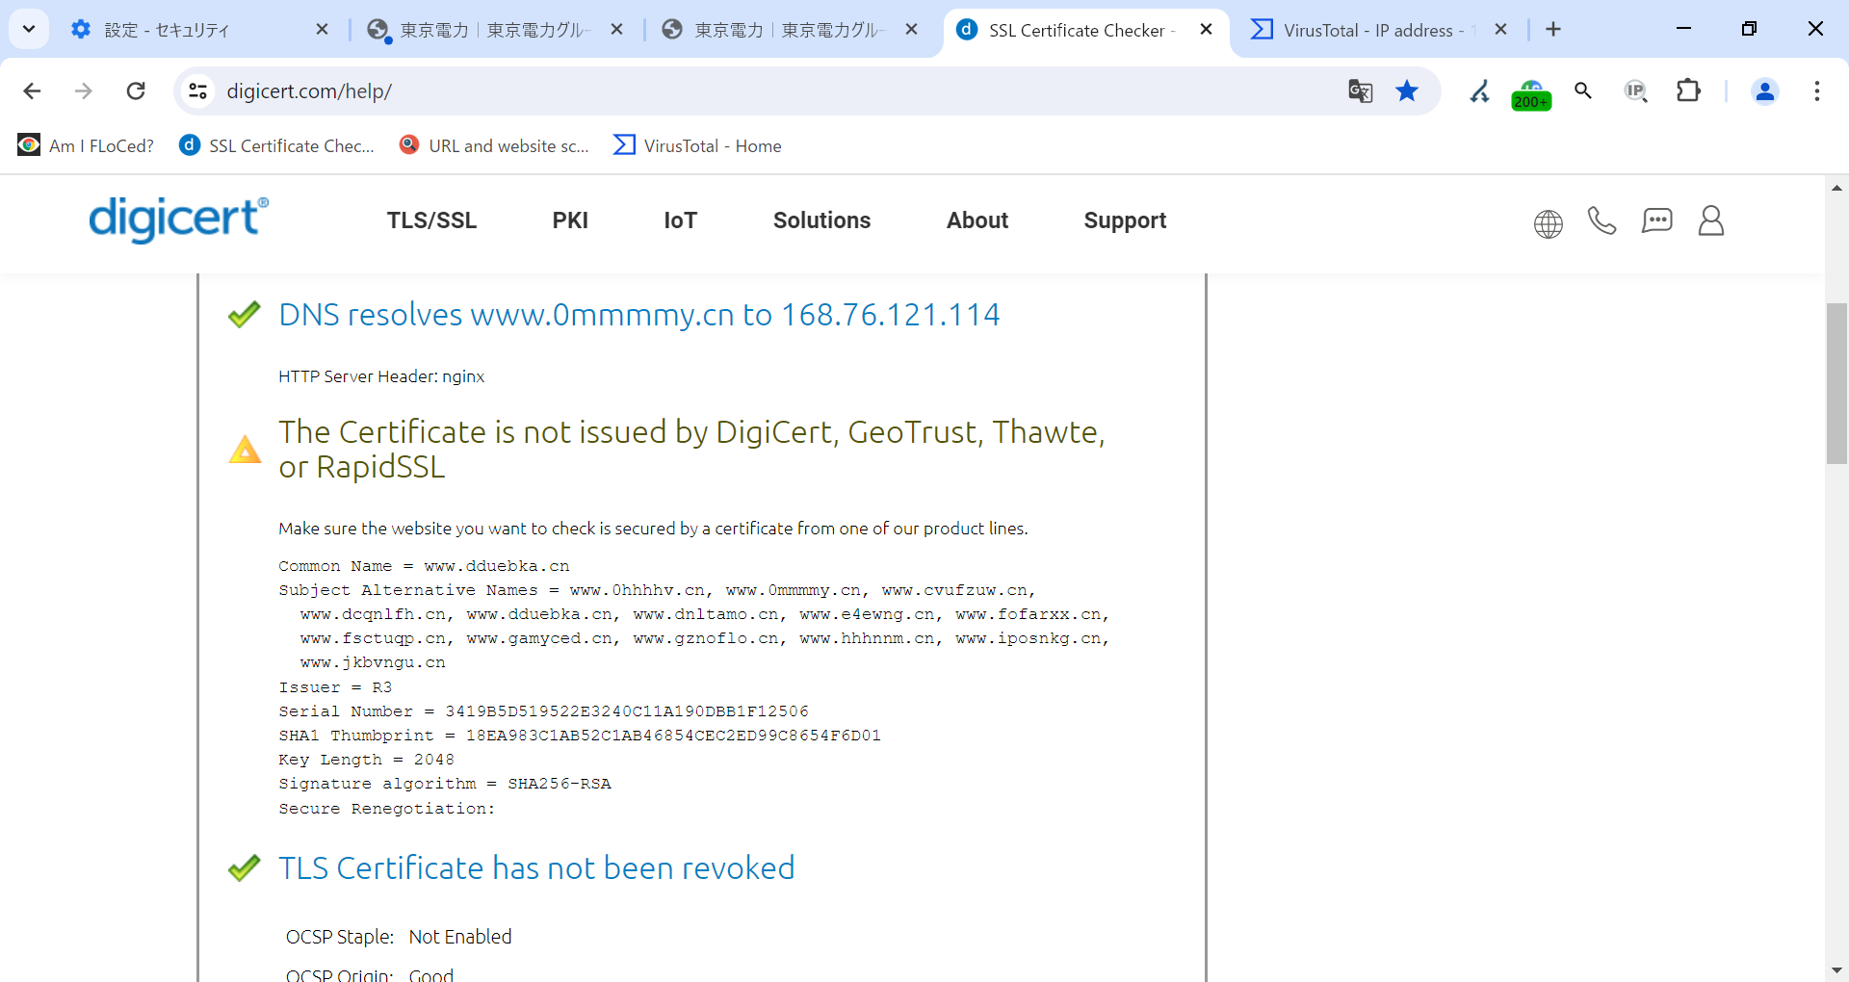Click the scrollbar up arrow
The height and width of the screenshot is (982, 1849).
1836,188
